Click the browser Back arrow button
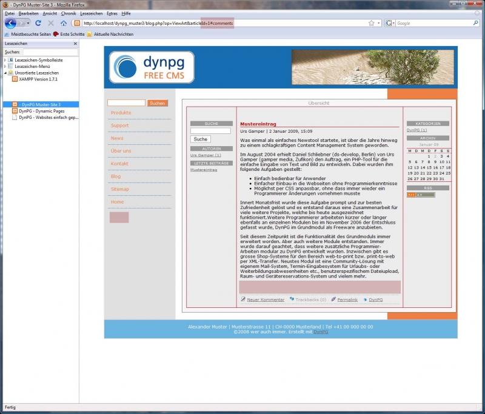Viewport: 485px width, 414px height. pyautogui.click(x=10, y=23)
